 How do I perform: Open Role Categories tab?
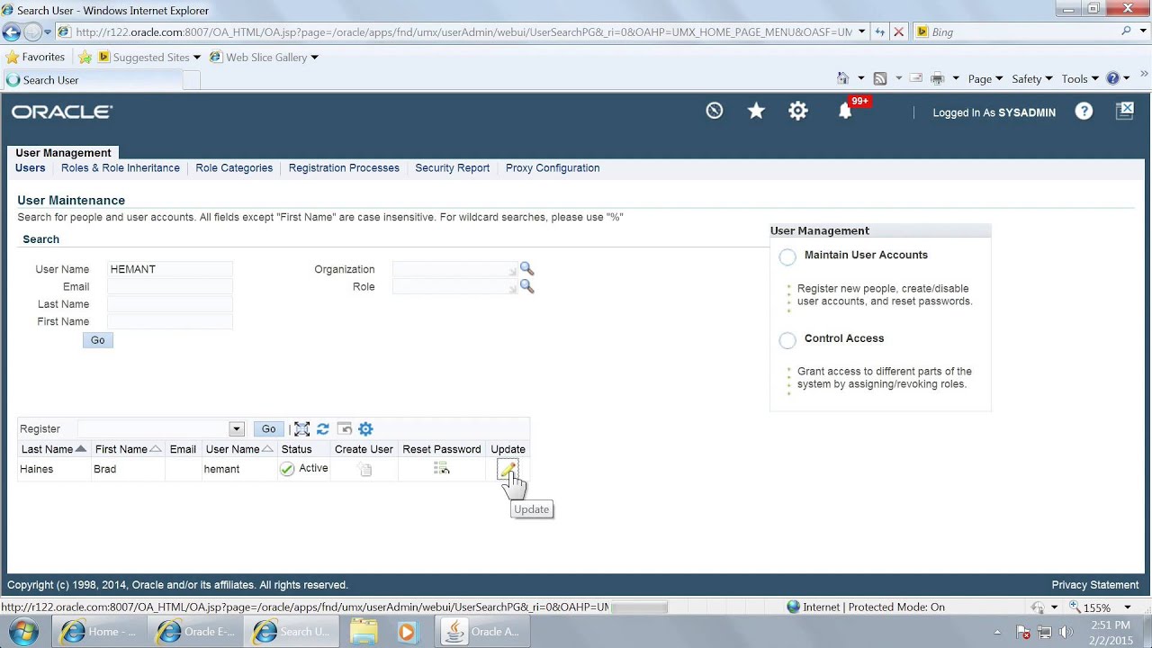tap(234, 167)
